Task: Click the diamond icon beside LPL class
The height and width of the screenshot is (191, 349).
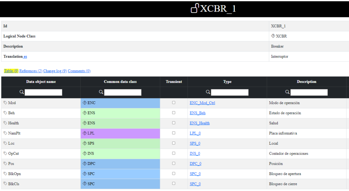Action: [85, 133]
